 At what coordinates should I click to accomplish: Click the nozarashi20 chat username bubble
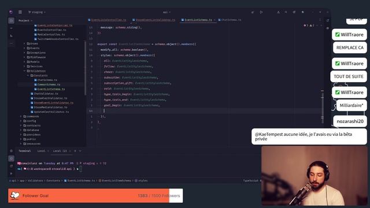click(x=350, y=121)
